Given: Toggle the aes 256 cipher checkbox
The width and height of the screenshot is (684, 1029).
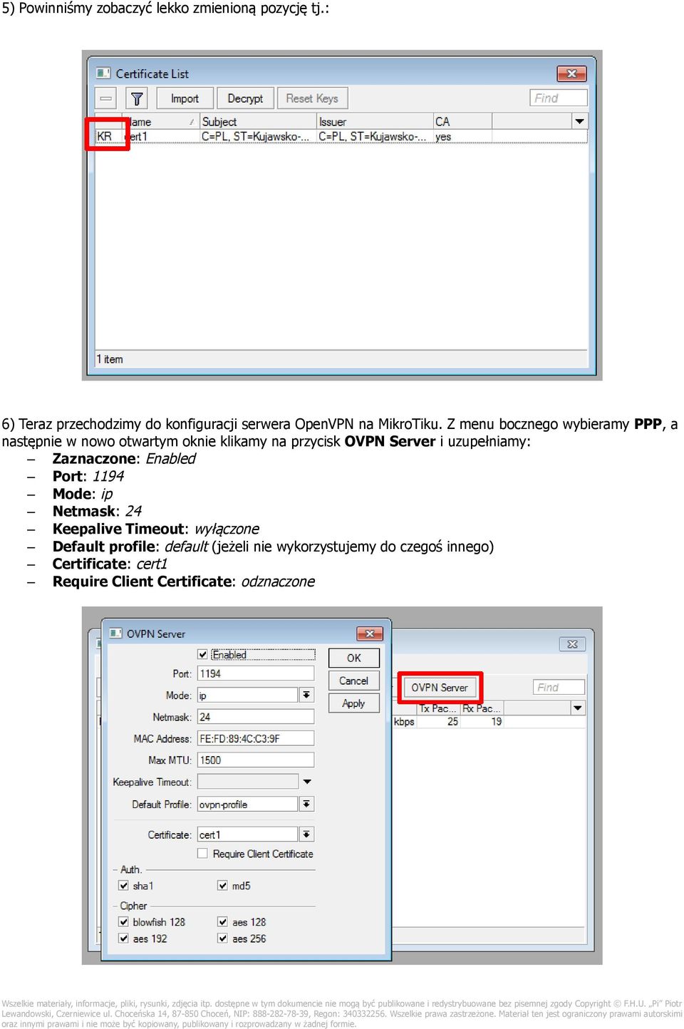Looking at the screenshot, I should point(222,938).
